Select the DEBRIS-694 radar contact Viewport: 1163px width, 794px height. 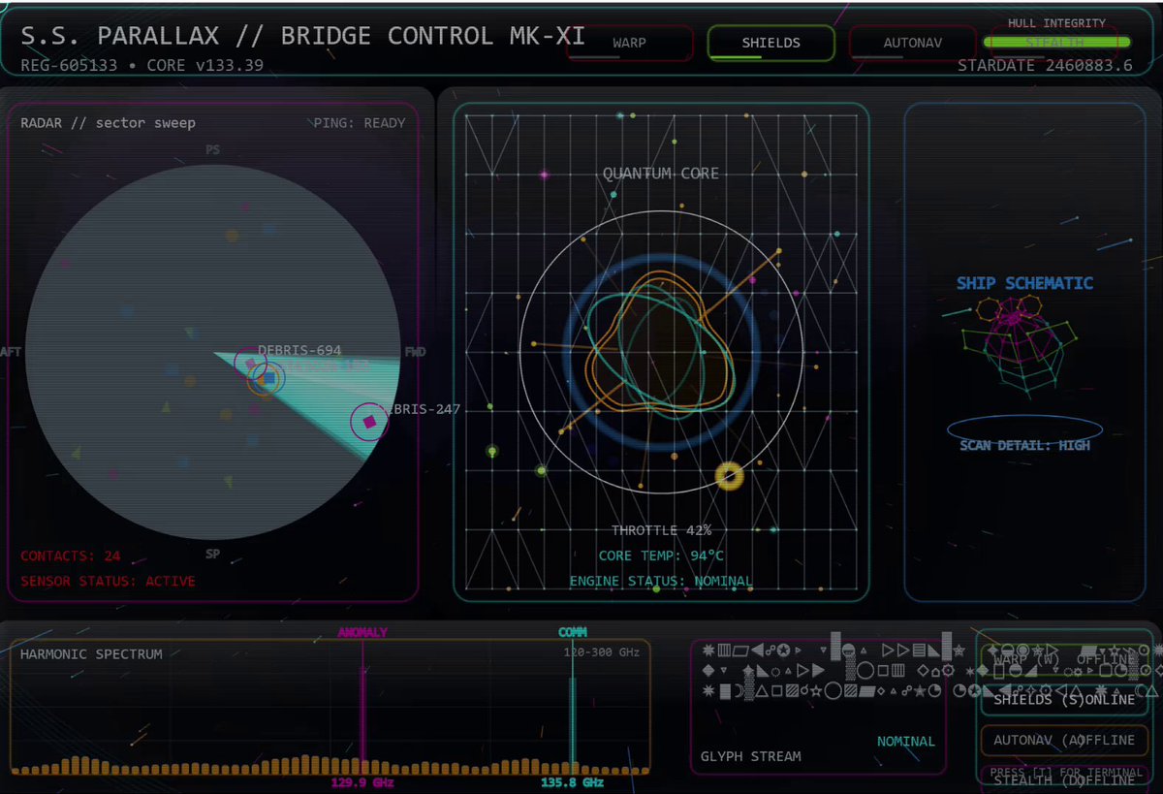(x=250, y=364)
